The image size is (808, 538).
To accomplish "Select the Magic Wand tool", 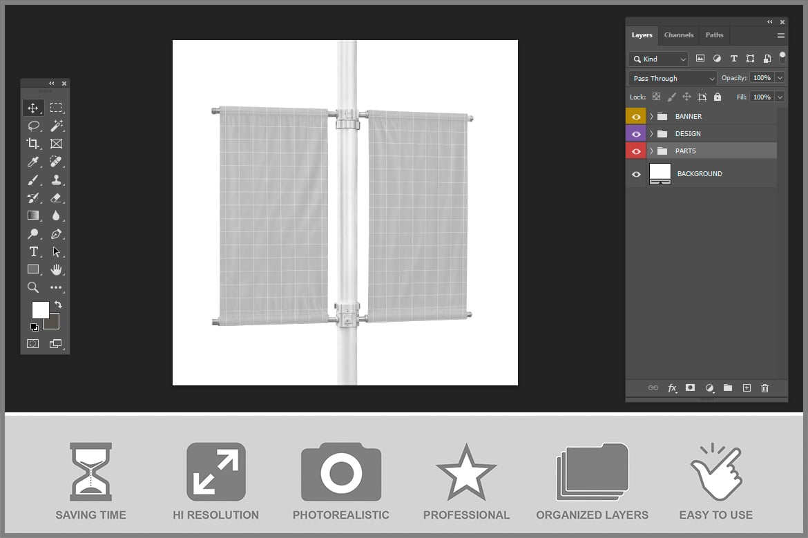I will tap(56, 126).
